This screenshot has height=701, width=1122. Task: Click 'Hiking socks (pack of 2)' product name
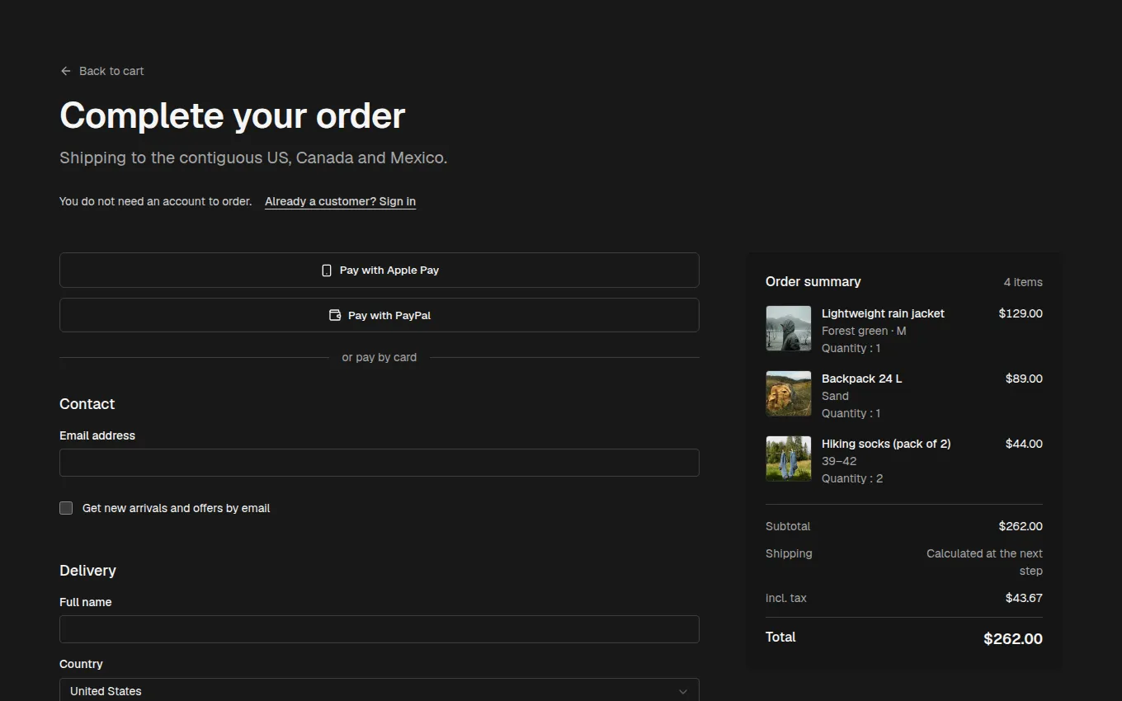(886, 444)
